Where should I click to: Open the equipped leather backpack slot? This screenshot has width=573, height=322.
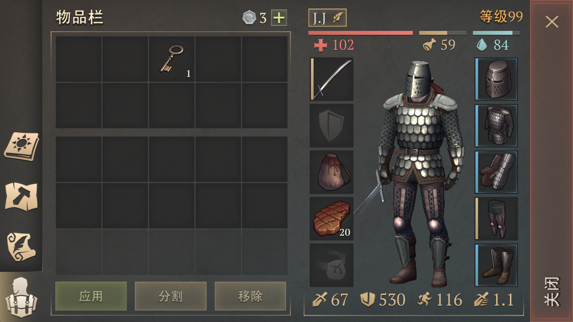point(332,172)
